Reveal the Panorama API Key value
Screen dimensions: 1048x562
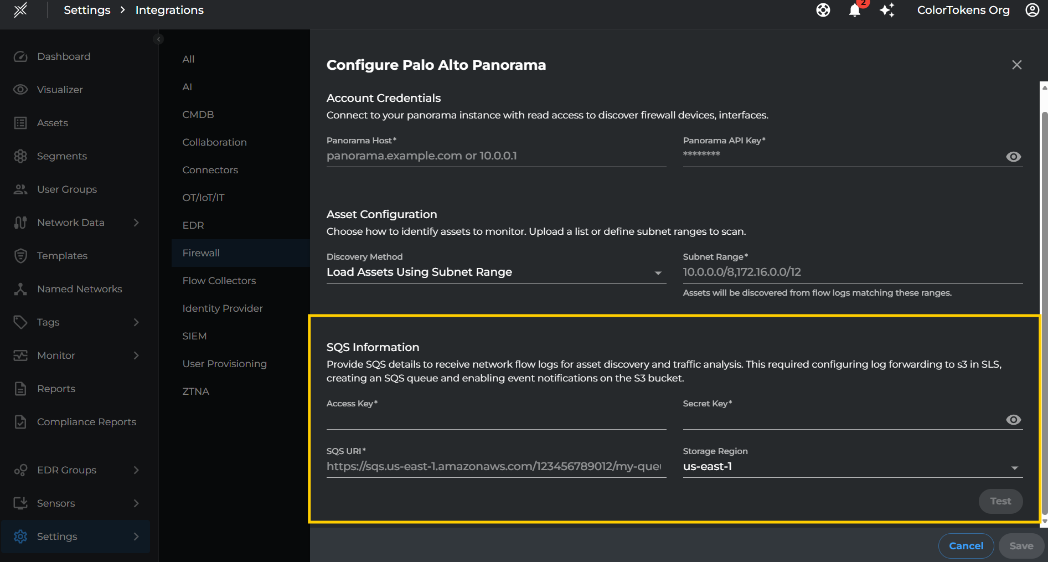point(1013,157)
